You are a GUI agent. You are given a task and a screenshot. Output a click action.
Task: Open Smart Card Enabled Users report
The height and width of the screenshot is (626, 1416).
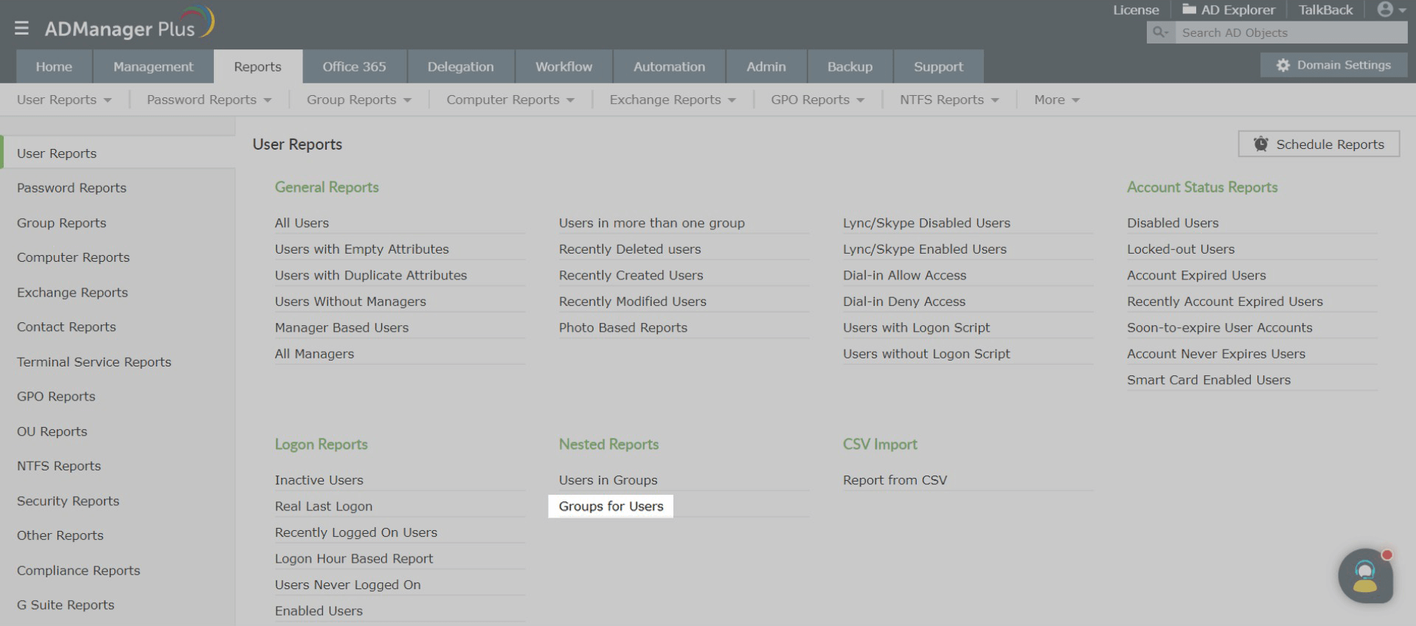(x=1209, y=380)
